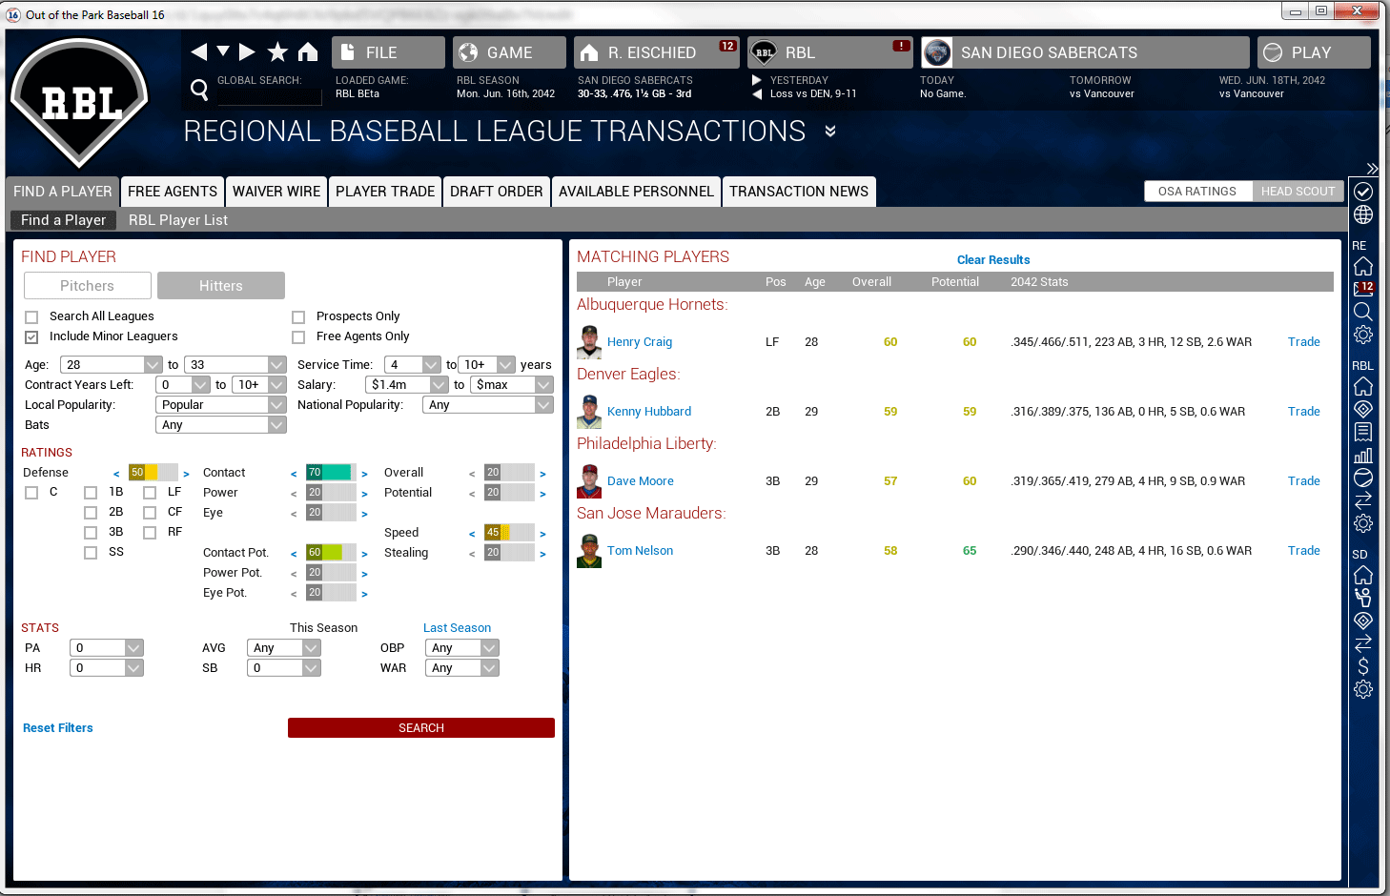Open RBL statistics bar chart icon
The image size is (1390, 896).
pyautogui.click(x=1363, y=455)
